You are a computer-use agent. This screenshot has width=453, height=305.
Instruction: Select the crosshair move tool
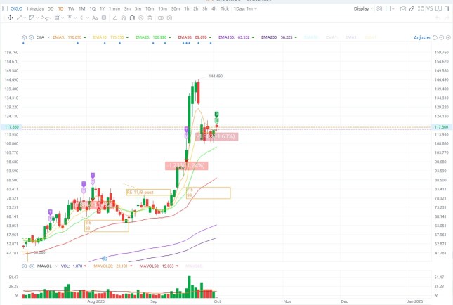click(x=10, y=18)
